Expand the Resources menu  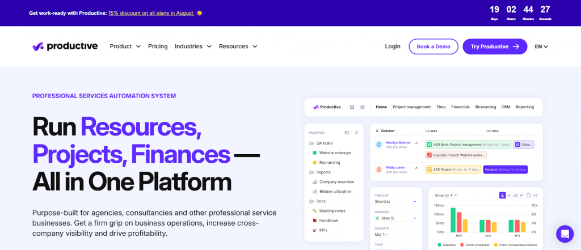pyautogui.click(x=238, y=46)
